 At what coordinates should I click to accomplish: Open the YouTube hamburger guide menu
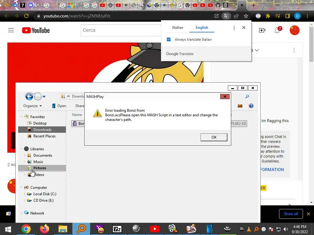point(11,30)
